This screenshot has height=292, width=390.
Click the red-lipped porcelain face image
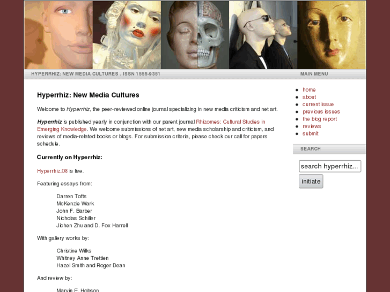click(x=127, y=35)
